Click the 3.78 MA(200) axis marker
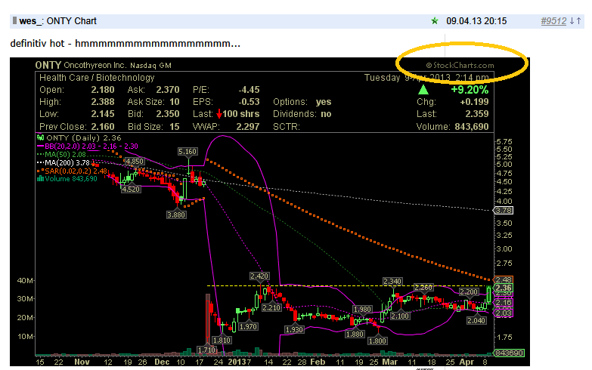The image size is (592, 370). point(504,211)
